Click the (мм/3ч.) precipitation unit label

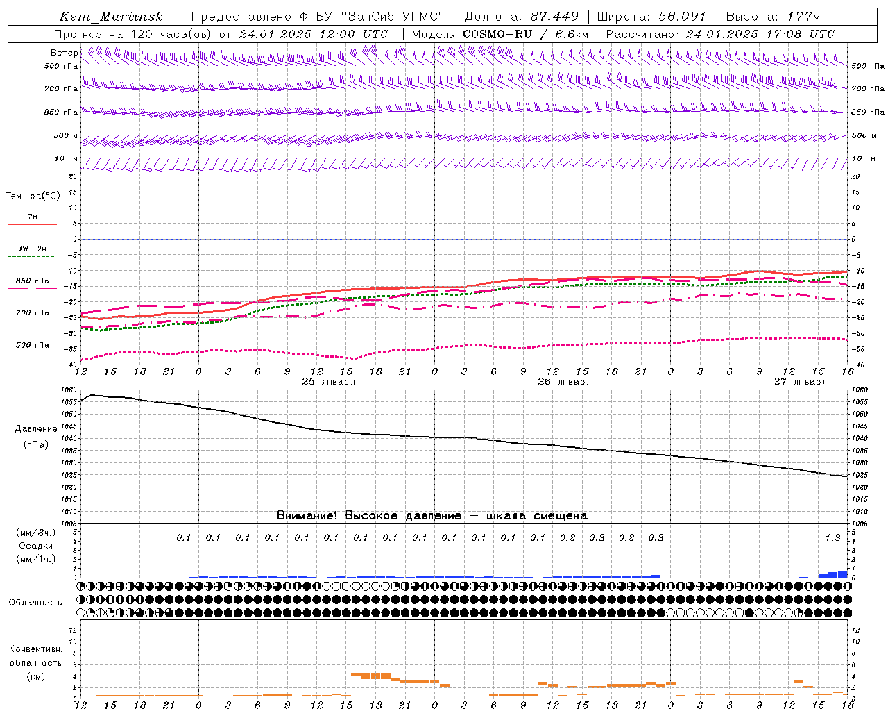pyautogui.click(x=36, y=533)
